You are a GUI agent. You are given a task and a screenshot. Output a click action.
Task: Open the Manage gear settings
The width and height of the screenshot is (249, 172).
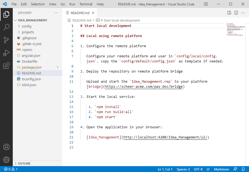click(6, 159)
